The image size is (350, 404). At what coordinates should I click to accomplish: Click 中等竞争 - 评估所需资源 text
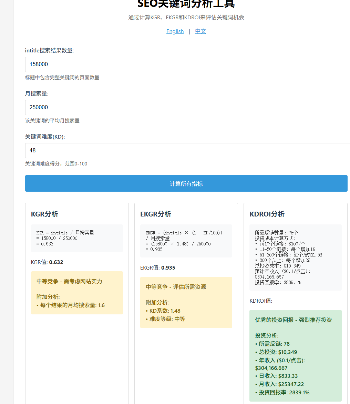176,287
